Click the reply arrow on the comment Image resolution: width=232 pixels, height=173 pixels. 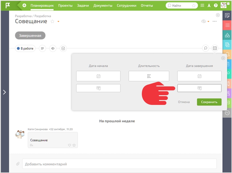tap(31, 145)
